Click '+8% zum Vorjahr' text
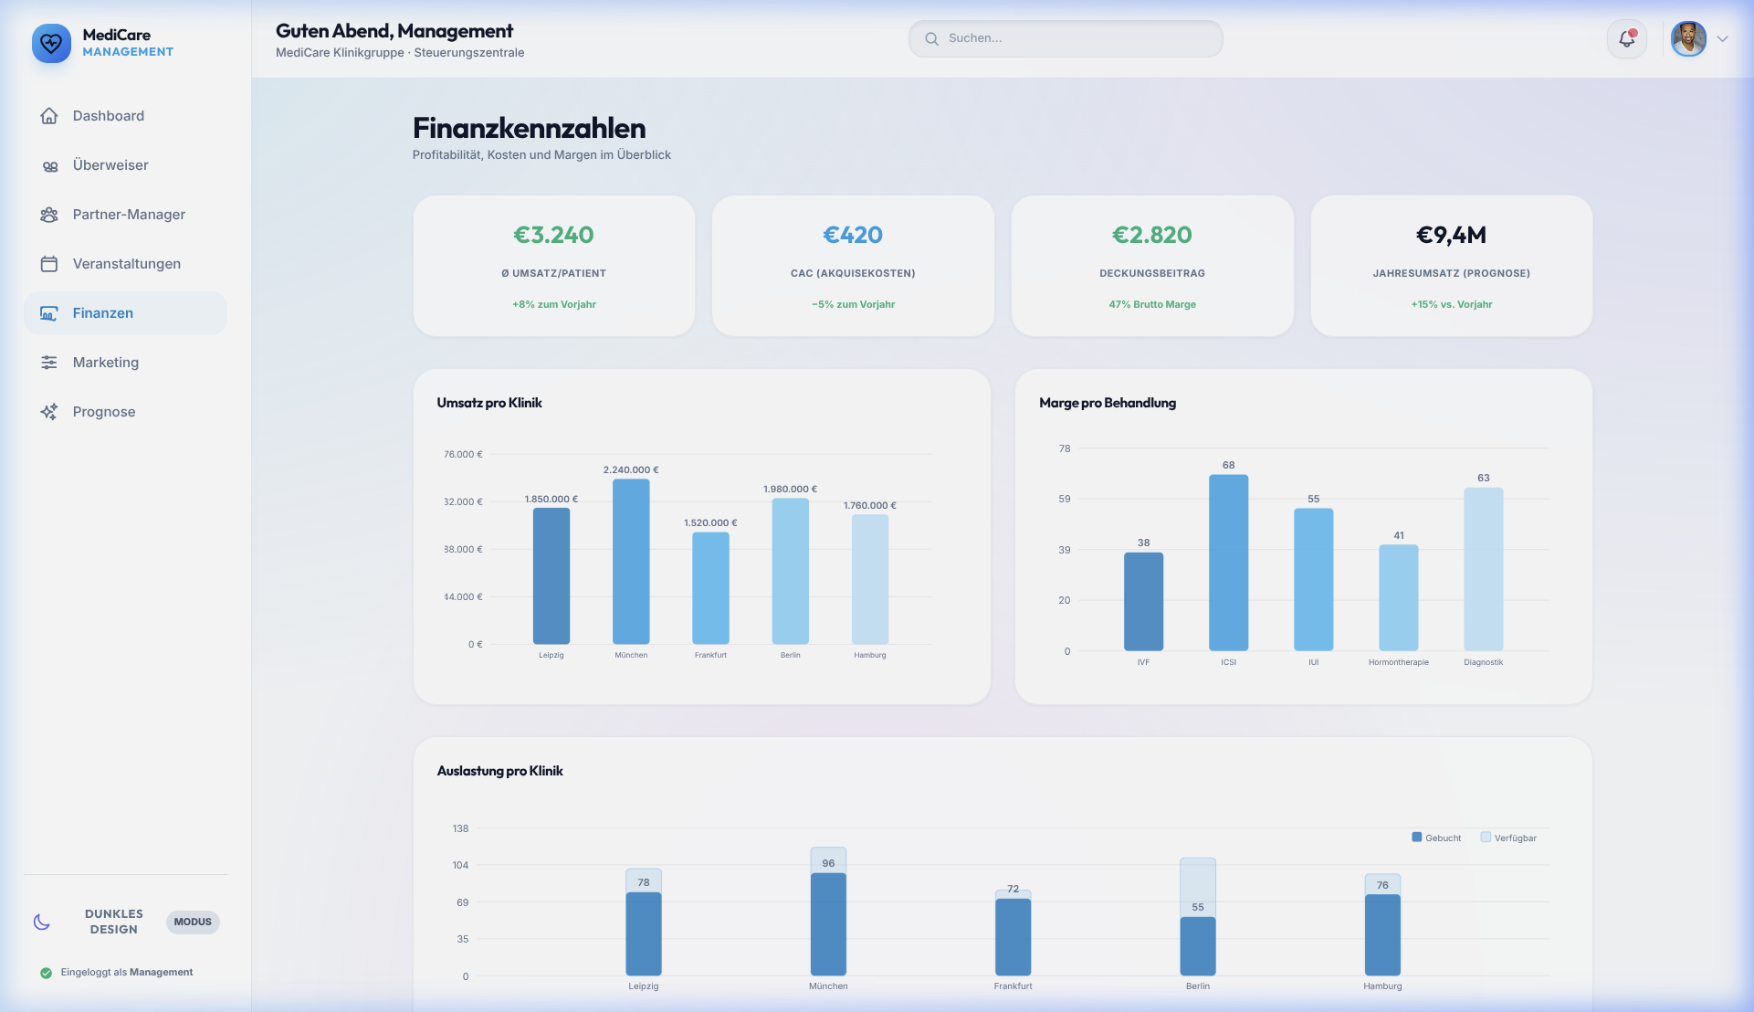 [x=554, y=304]
